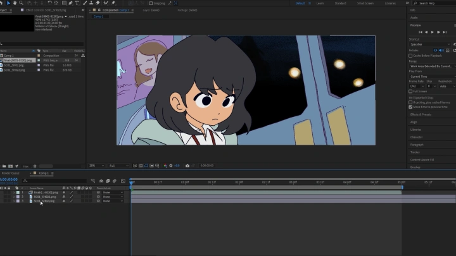
Task: Select the Standard workspace
Action: 340,3
